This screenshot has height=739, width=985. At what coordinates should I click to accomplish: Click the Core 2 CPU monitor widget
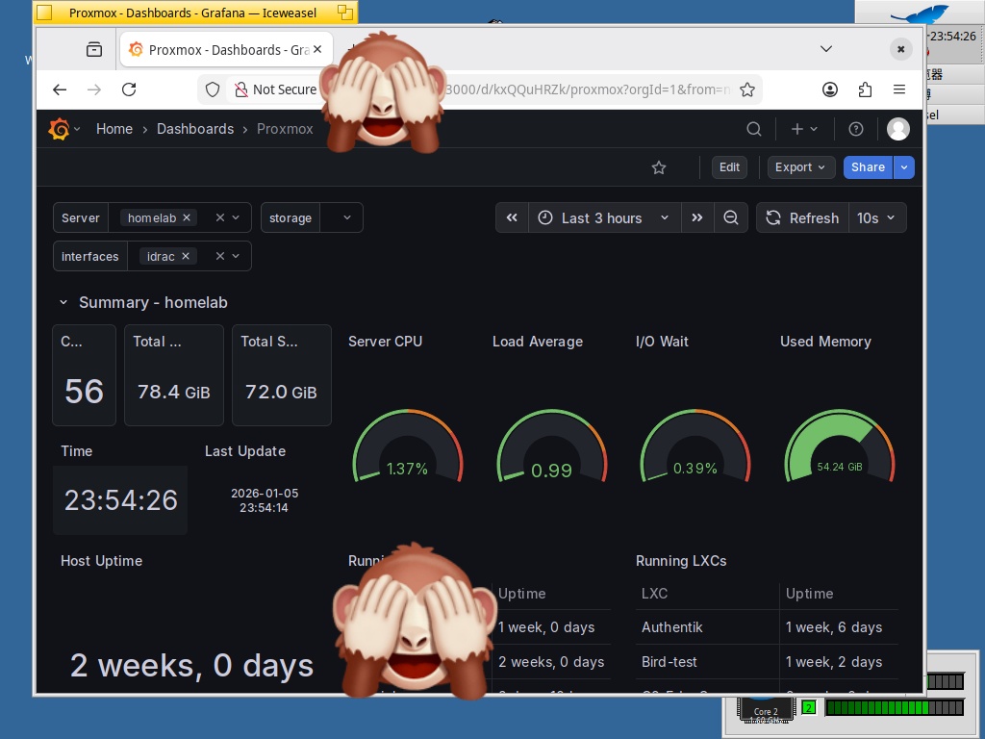[x=766, y=711]
